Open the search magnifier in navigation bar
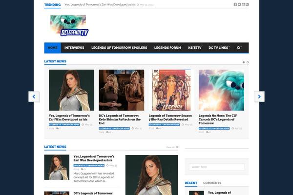 pyautogui.click(x=239, y=48)
